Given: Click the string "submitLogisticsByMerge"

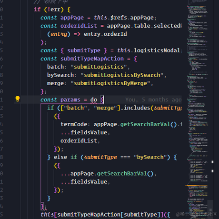Looking at the screenshot, I should click(110, 83).
